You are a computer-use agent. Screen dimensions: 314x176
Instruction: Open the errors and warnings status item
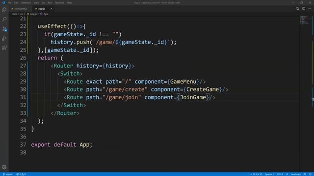[21, 174]
